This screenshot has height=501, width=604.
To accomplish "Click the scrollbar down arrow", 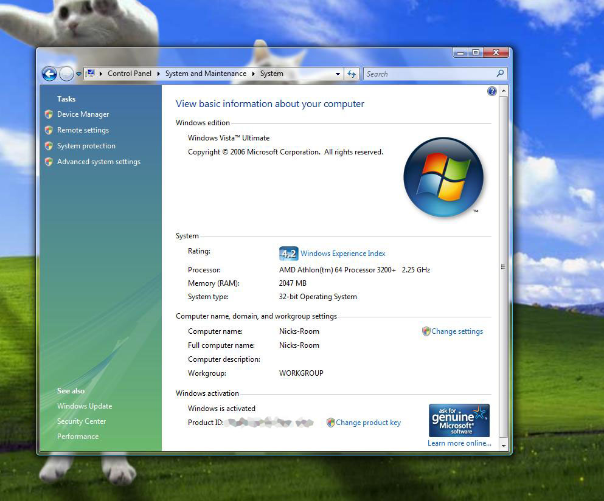I will coord(504,446).
